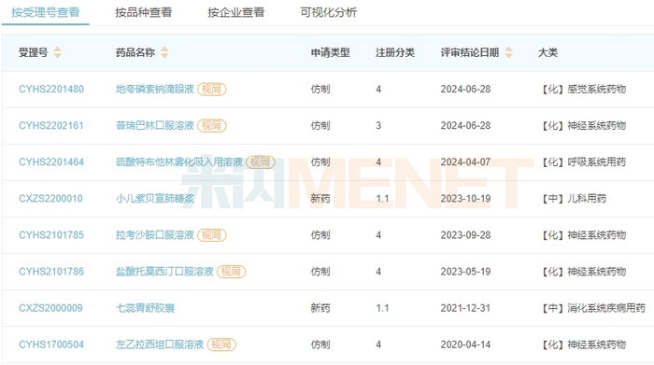Select 新药 cell in CXZS2000009 row
The height and width of the screenshot is (365, 654).
320,308
